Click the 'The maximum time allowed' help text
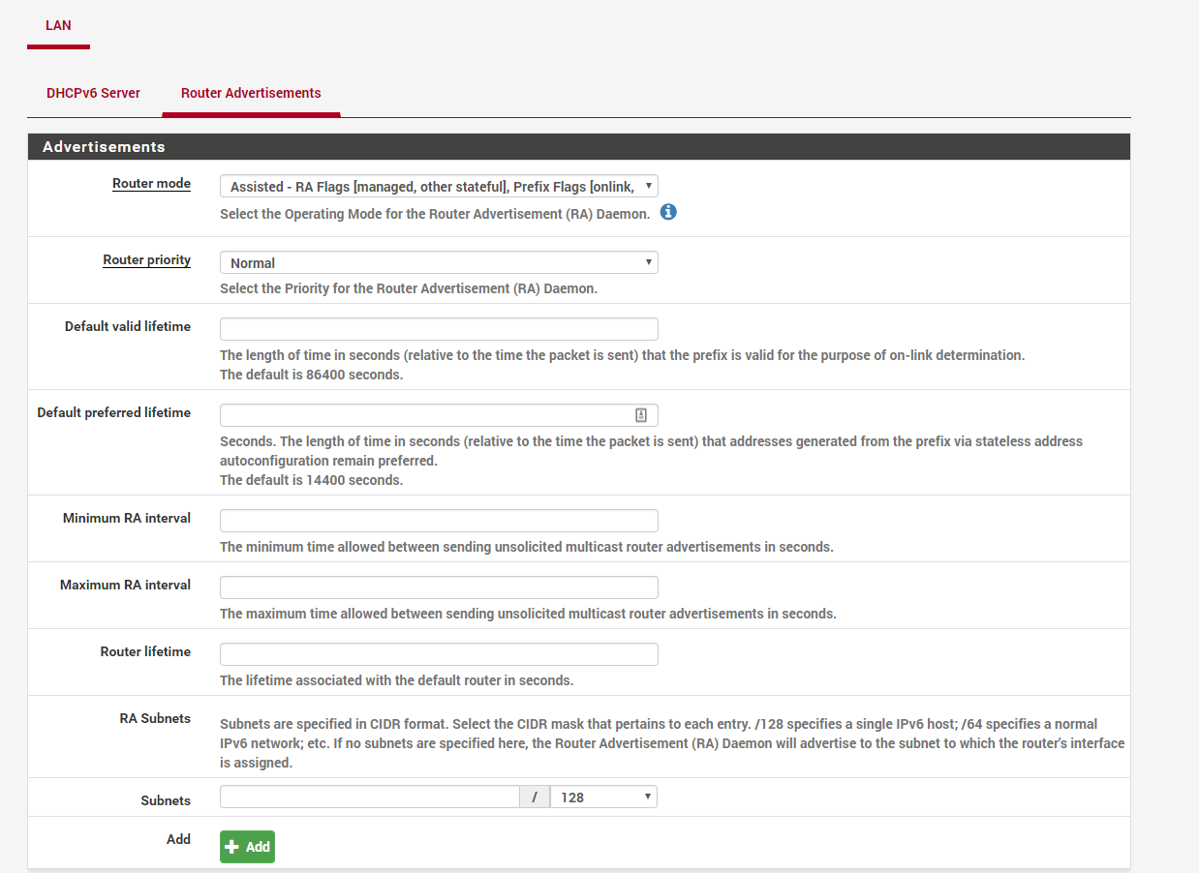Viewport: 1199px width, 873px height. tap(528, 614)
